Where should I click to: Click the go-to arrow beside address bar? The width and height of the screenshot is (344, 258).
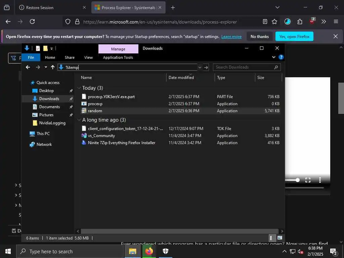pos(206,67)
